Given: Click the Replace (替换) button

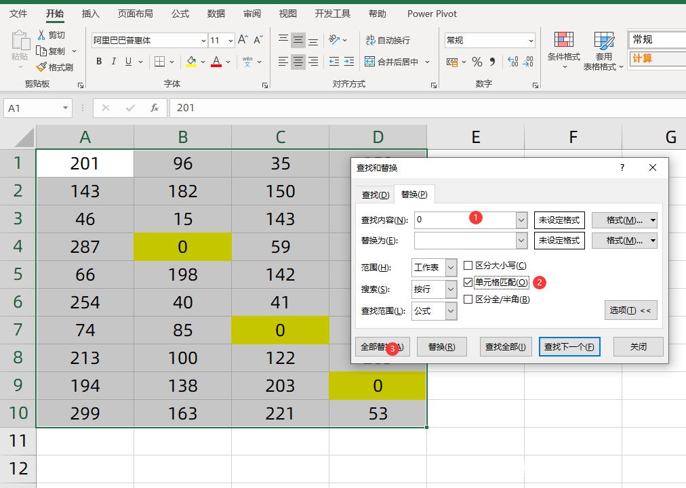Looking at the screenshot, I should coord(442,347).
